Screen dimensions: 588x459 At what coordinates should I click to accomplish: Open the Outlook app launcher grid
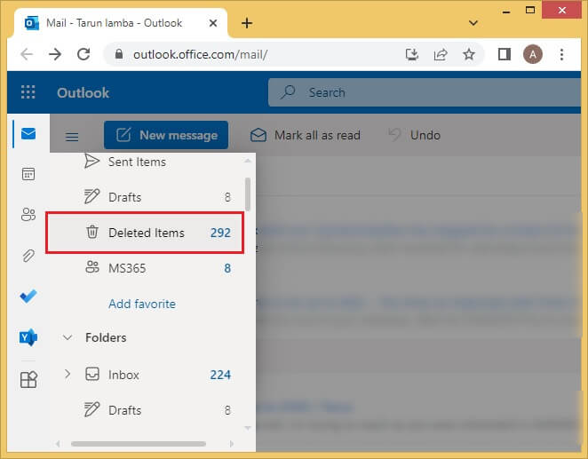point(28,92)
